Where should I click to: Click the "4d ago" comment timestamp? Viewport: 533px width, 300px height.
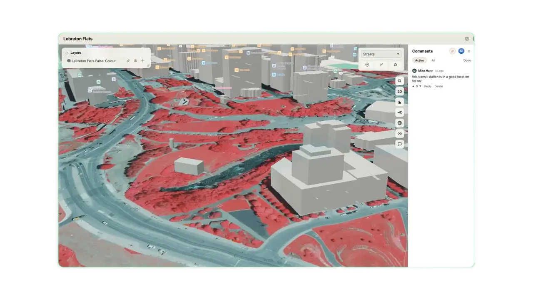(x=439, y=71)
